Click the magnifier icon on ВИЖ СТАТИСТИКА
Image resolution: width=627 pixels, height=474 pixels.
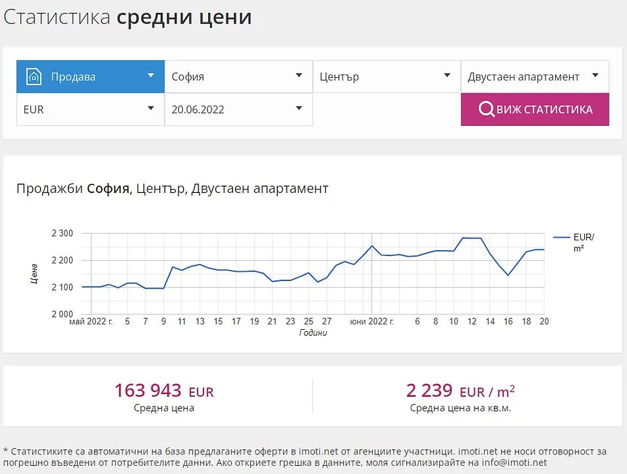(486, 110)
